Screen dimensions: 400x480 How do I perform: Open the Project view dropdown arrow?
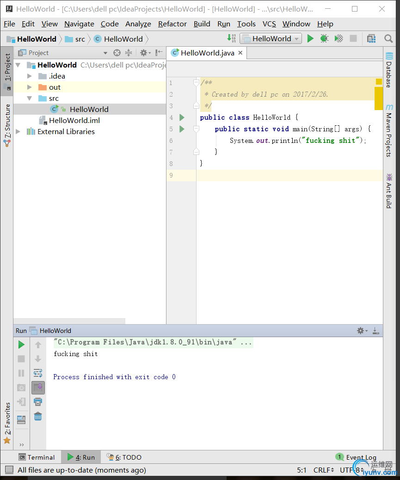(105, 53)
